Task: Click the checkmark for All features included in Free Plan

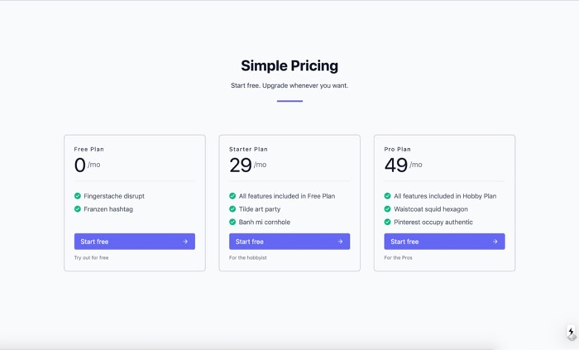Action: pyautogui.click(x=231, y=196)
